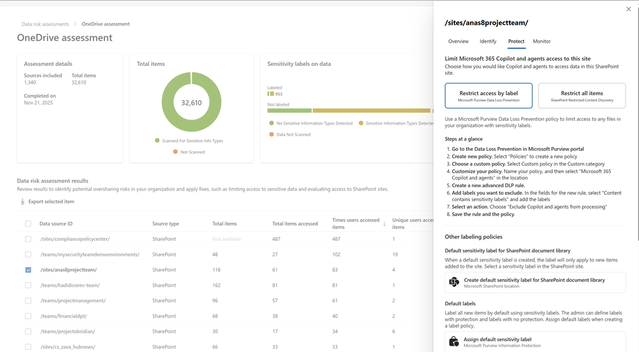
Task: Click the SharePoint icon on default label card
Action: 454,282
